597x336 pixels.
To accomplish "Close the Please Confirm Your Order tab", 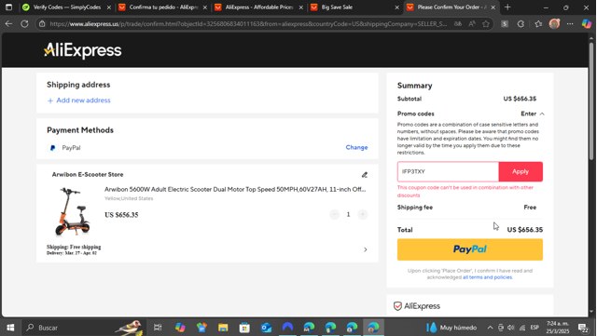I will click(493, 7).
